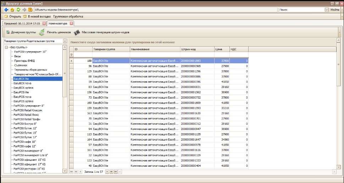Open the home page icon
Image resolution: width=344 pixels, height=183 pixels.
click(x=12, y=10)
